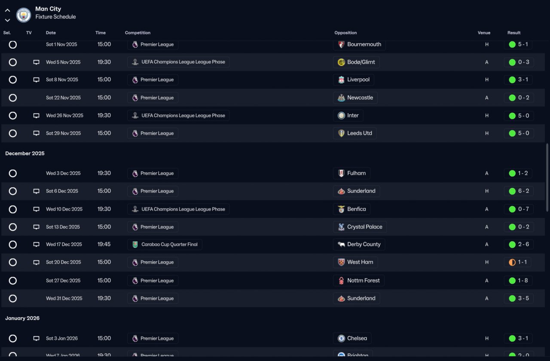Sort by the Competition column header
The image size is (550, 361).
(x=137, y=33)
